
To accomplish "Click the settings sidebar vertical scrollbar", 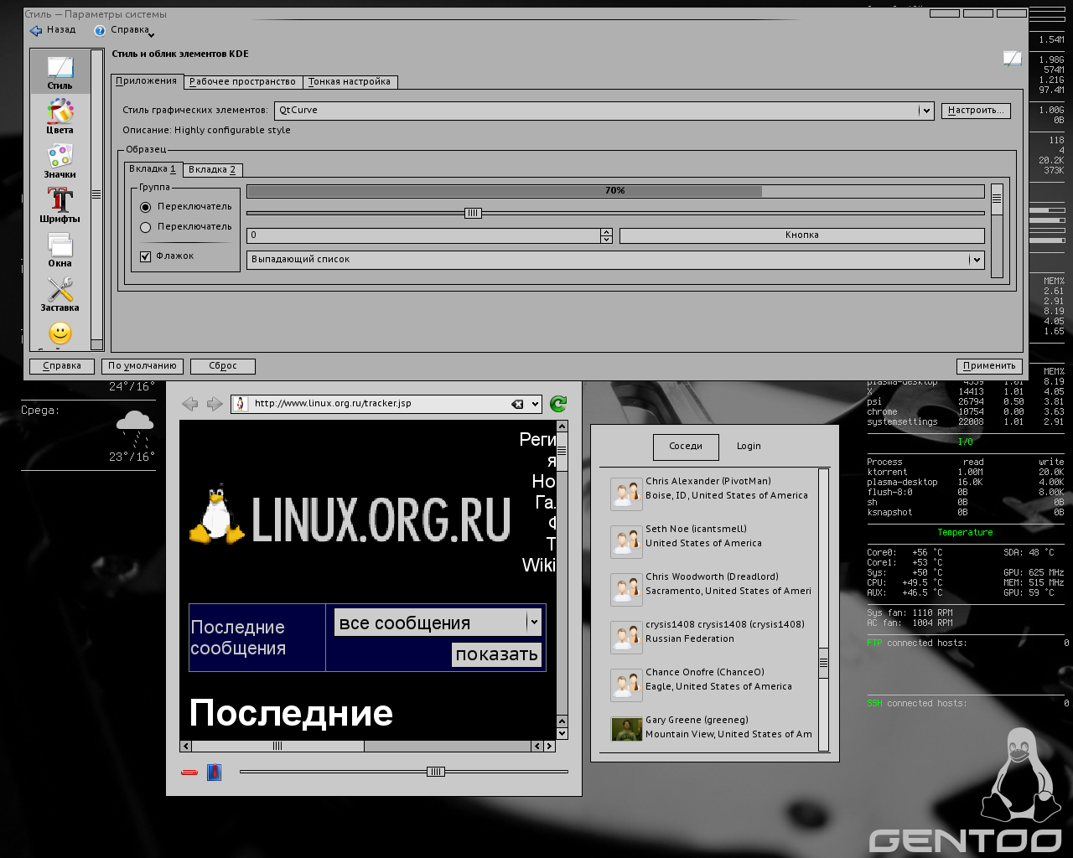I will point(96,200).
